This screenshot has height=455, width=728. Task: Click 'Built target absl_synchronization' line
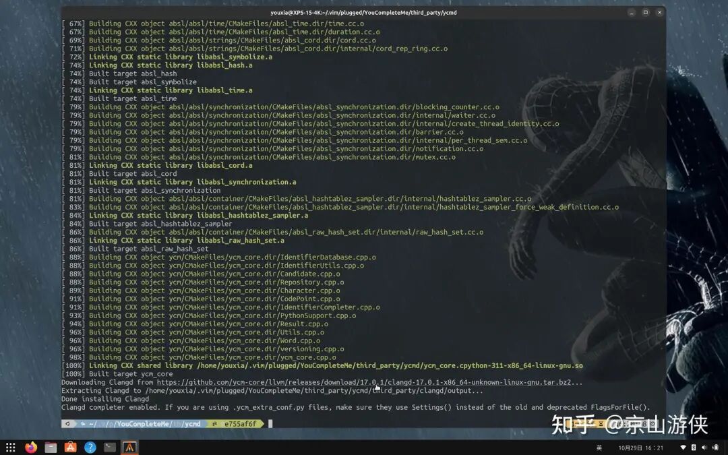pos(141,190)
